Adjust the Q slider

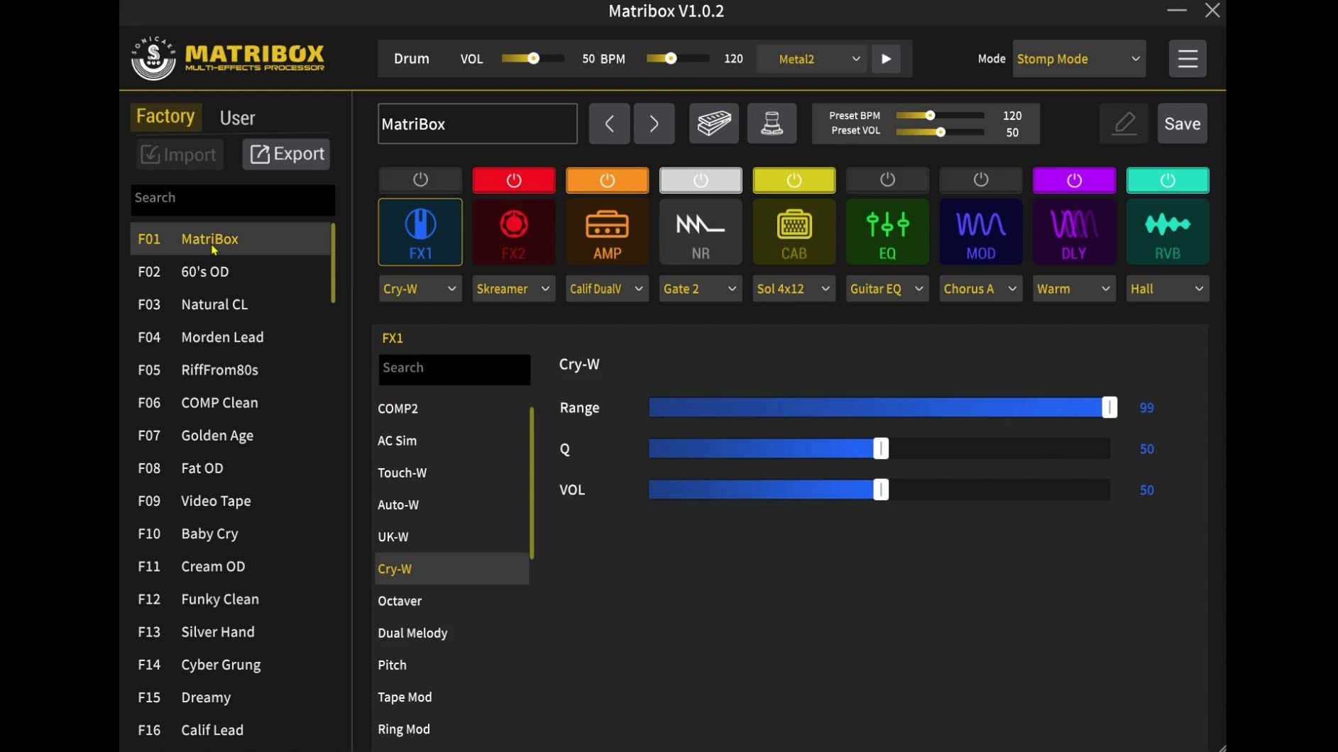[x=879, y=448]
